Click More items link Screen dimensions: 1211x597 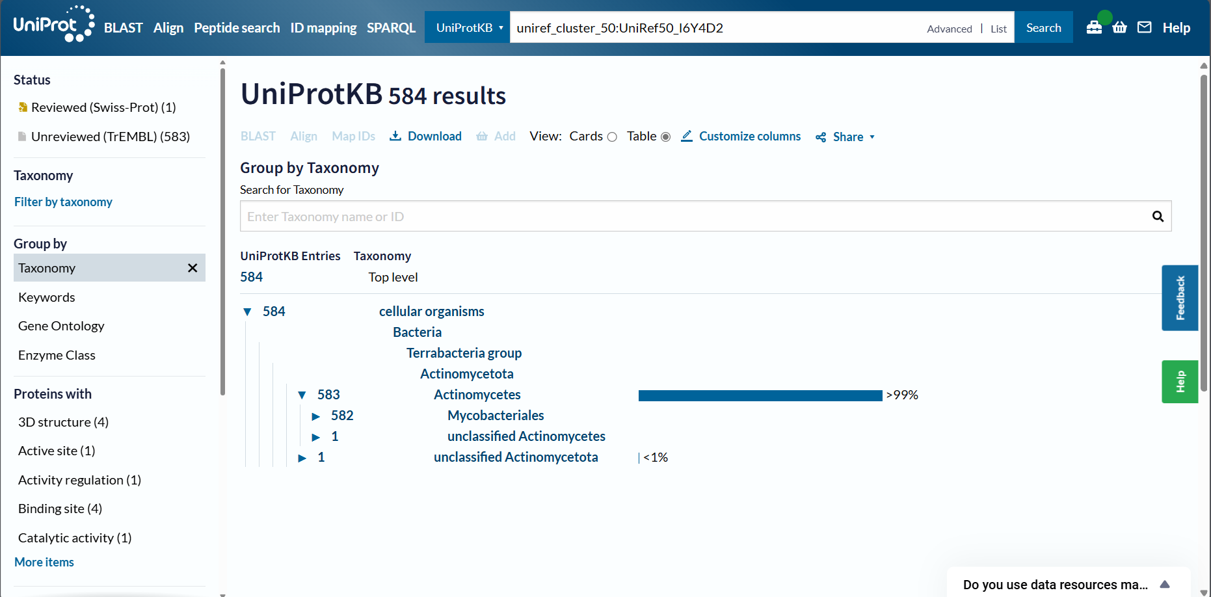[x=44, y=562]
